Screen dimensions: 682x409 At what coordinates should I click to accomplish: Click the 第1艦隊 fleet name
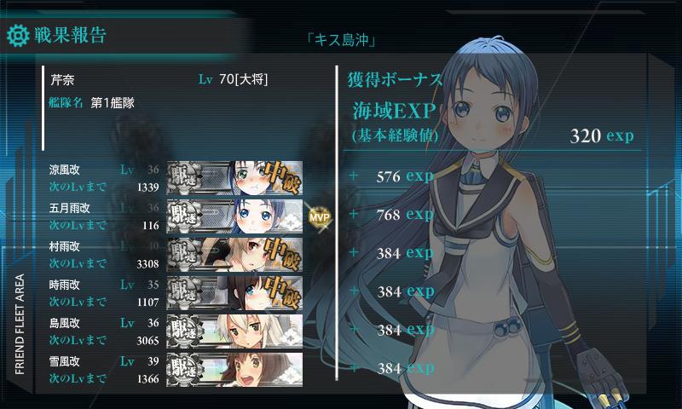pos(113,103)
